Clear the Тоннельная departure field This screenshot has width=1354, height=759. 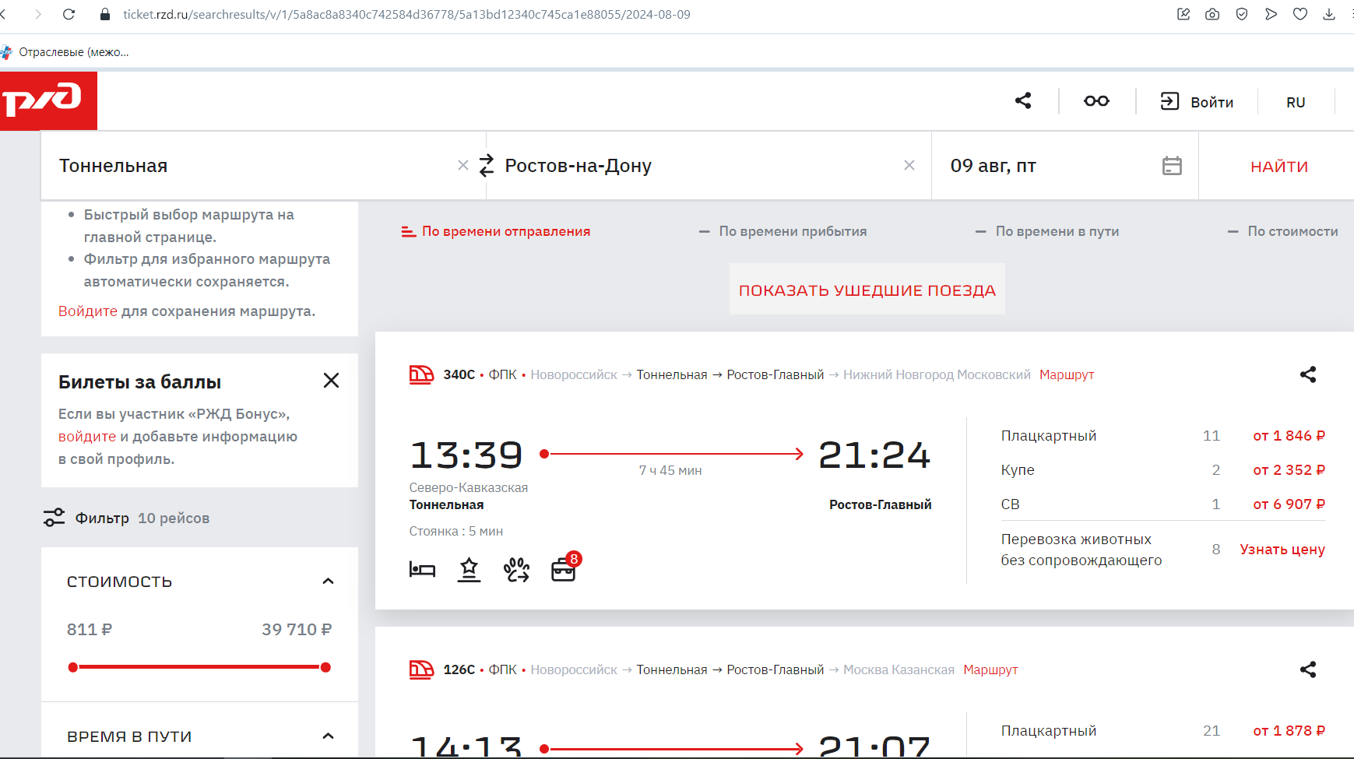[x=463, y=165]
